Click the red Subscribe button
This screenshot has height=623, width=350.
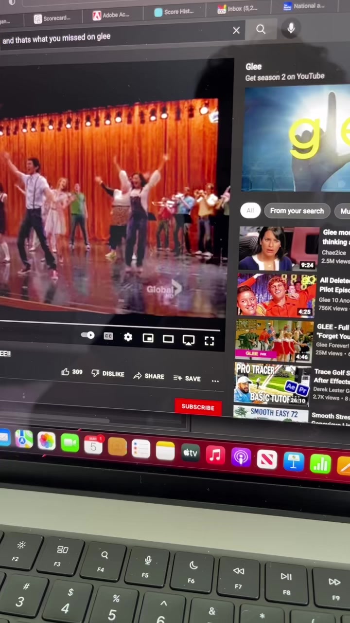click(x=198, y=407)
